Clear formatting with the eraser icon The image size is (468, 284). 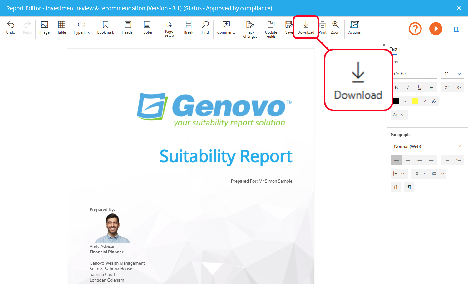434,101
